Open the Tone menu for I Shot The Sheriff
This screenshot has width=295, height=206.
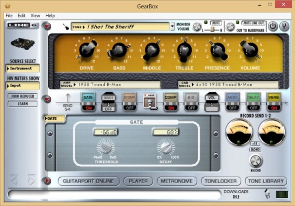(120, 26)
